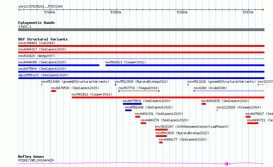The width and height of the screenshot is (273, 167).
Task: Click the 57640k ruler tick label
Action: click(x=50, y=12)
